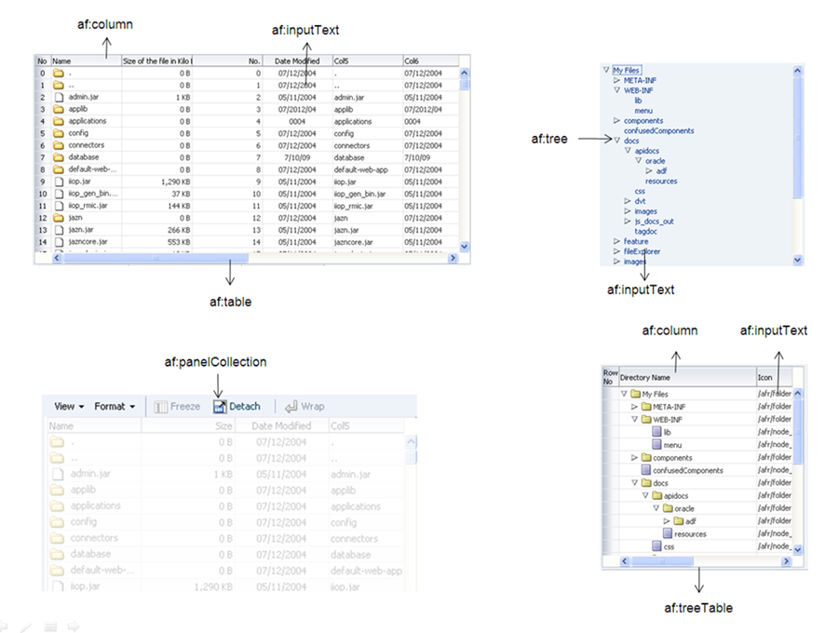Click Directory Name column header
Viewport: 838px width, 633px height.
(x=687, y=377)
